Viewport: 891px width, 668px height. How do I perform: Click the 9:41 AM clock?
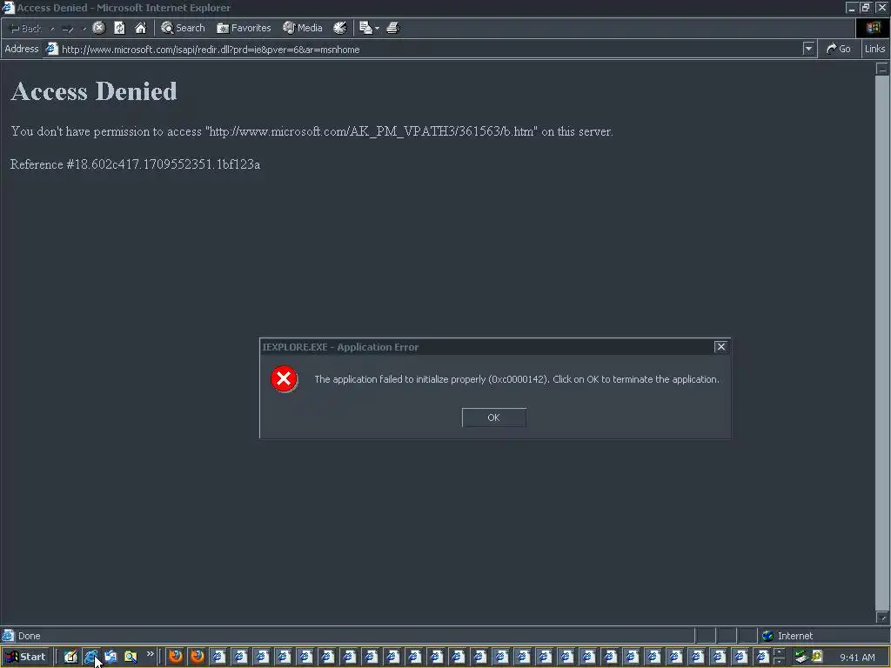(x=857, y=658)
